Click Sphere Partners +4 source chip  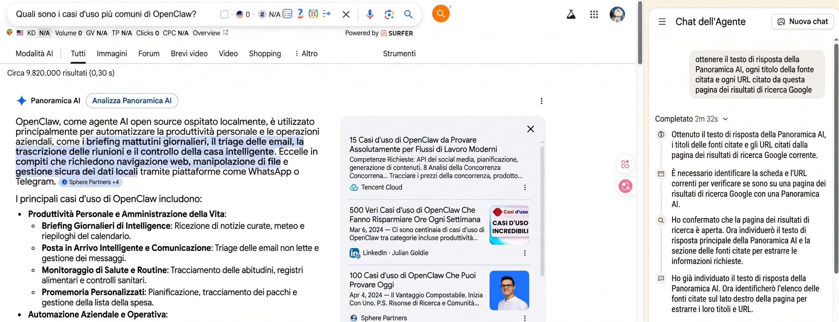click(x=90, y=182)
